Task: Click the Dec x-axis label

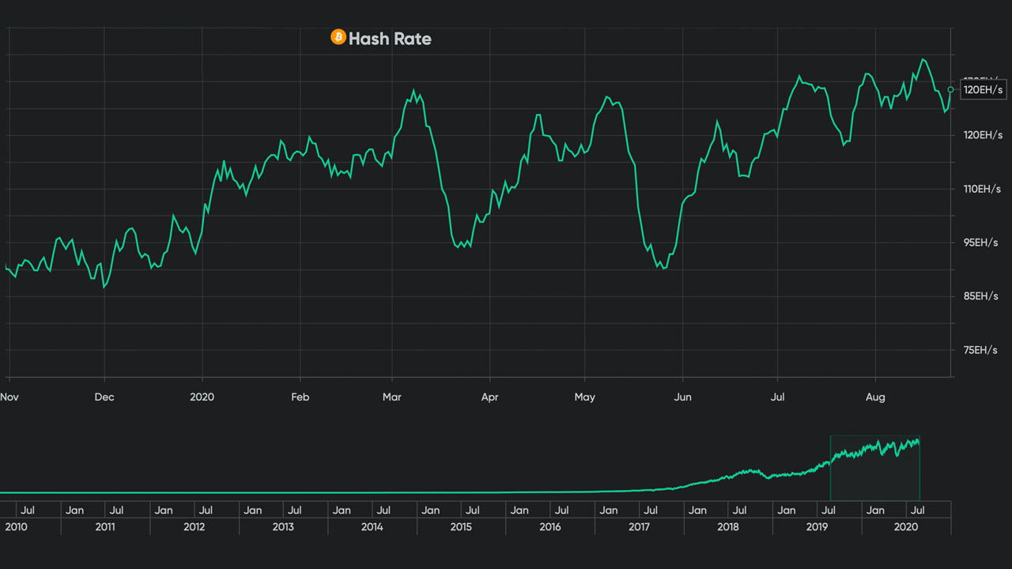Action: point(104,397)
